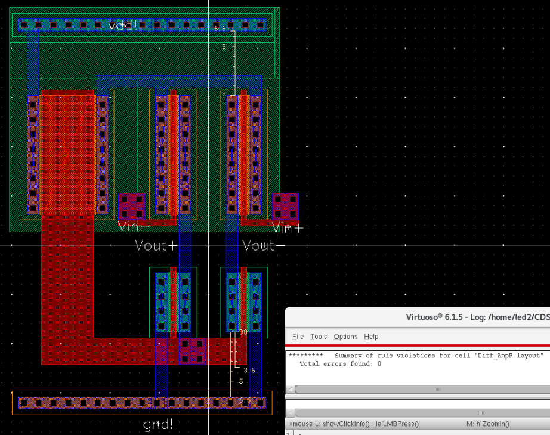The width and height of the screenshot is (550, 435).
Task: Select the gnd! ground rail label
Action: [157, 424]
